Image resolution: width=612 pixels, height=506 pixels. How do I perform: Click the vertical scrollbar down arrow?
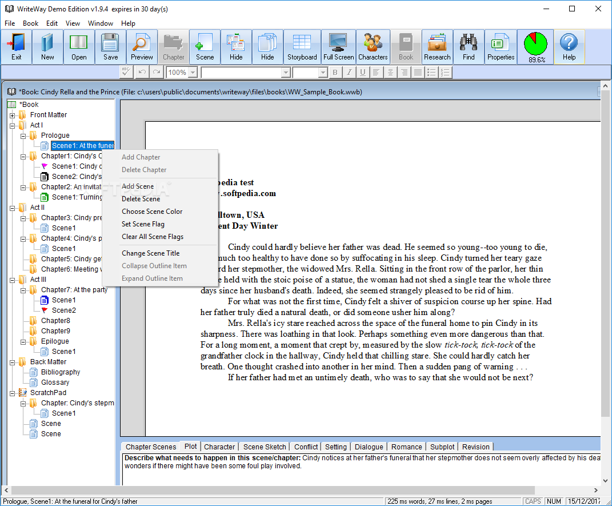(605, 481)
